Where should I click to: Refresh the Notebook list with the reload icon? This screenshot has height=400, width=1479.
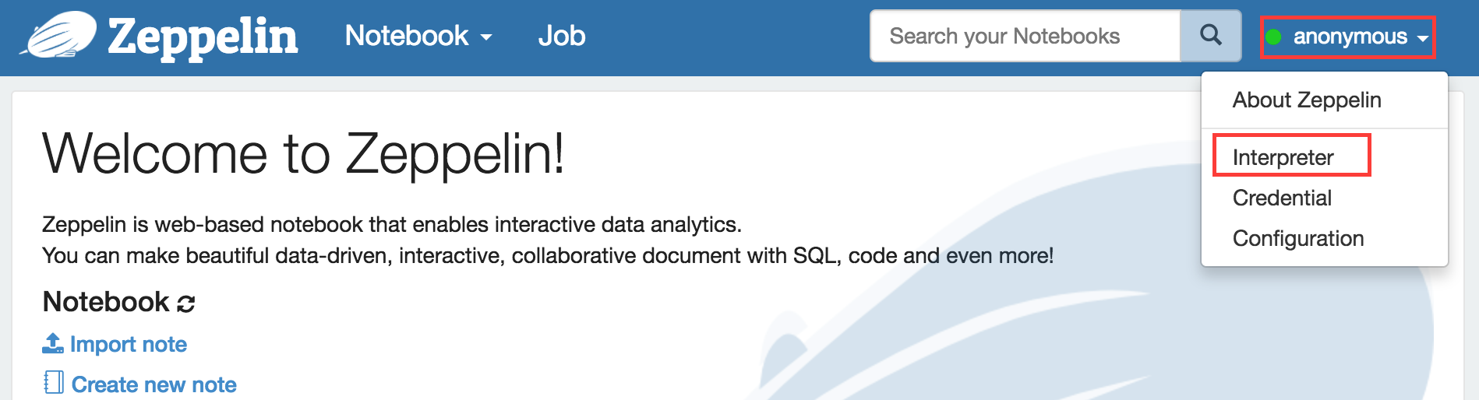(185, 304)
